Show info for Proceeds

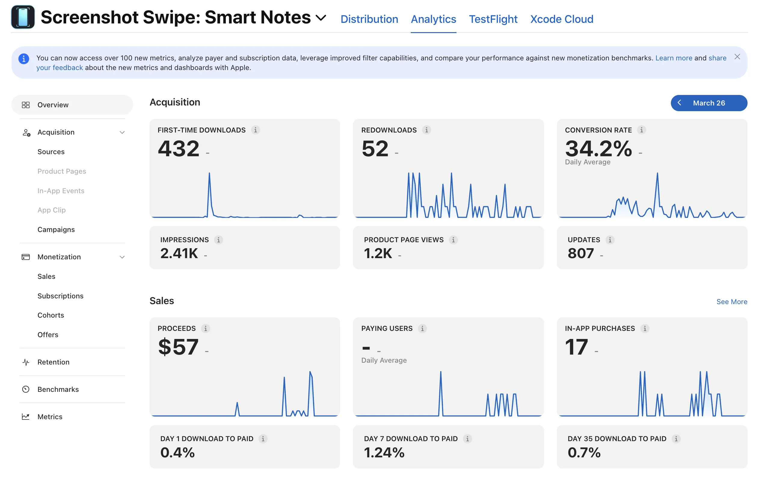[205, 328]
